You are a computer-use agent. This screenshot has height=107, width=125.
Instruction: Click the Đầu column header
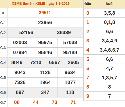88,4
